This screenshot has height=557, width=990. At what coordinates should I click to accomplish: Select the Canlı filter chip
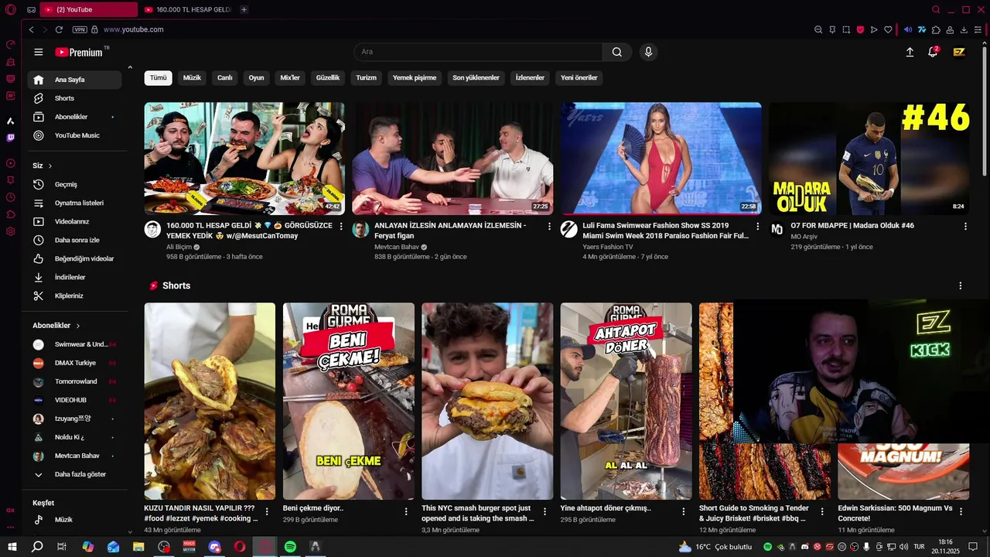(x=224, y=77)
